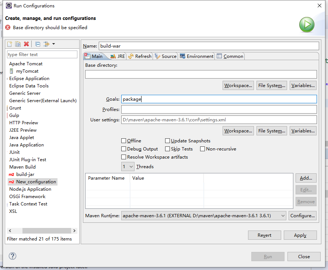
Task: Select the myTomcat configuration
Action: [x=27, y=71]
